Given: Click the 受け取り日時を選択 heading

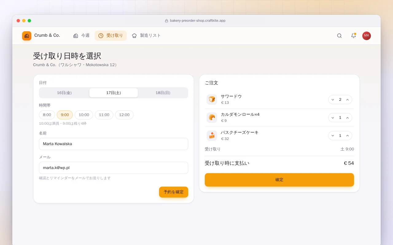Looking at the screenshot, I should [67, 56].
